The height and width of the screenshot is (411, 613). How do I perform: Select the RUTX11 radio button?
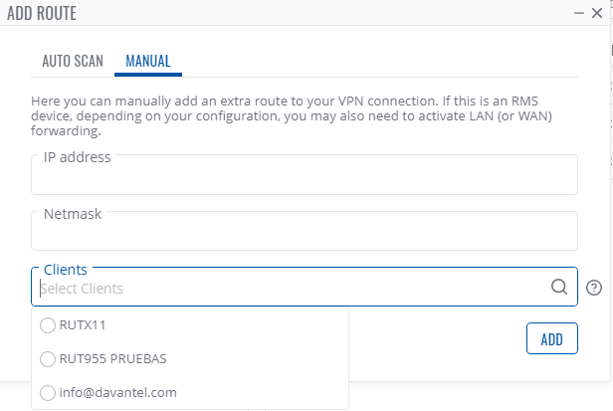[47, 324]
